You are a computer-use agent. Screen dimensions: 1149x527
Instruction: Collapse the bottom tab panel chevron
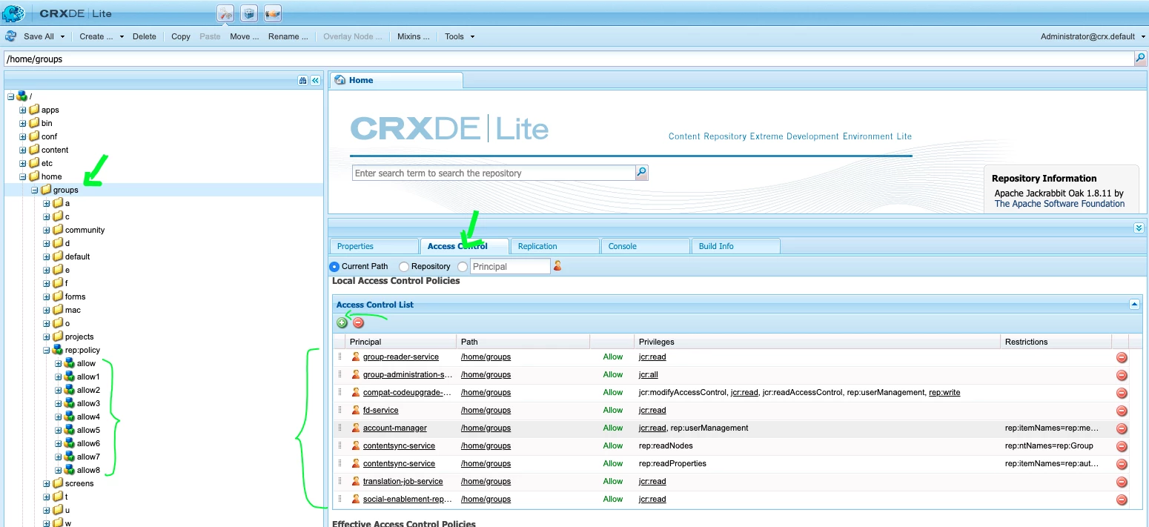tap(1139, 228)
